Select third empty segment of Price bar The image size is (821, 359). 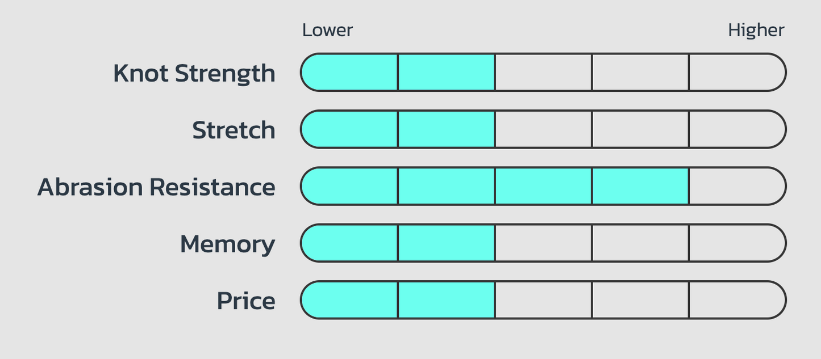coord(543,300)
